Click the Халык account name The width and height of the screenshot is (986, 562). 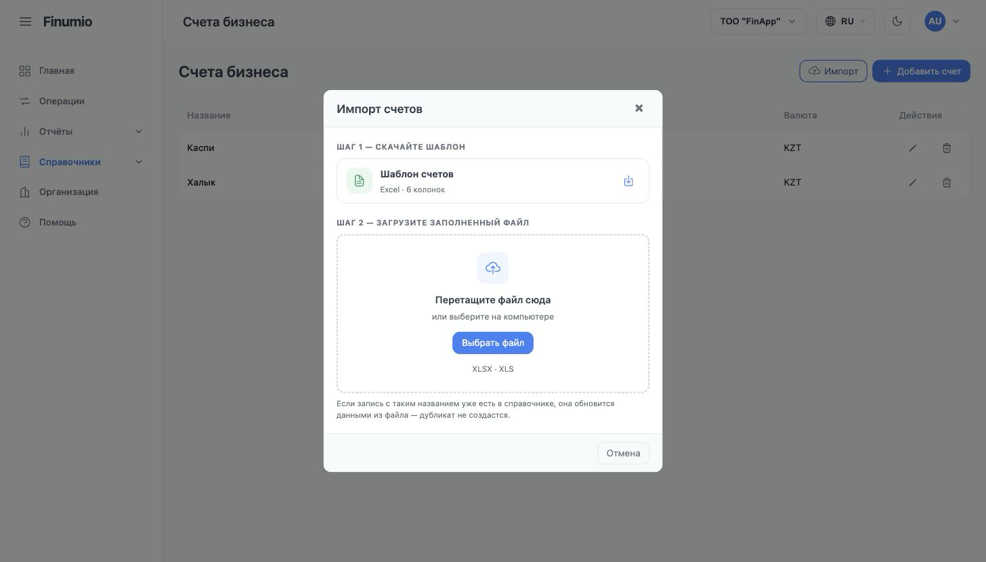click(x=201, y=183)
